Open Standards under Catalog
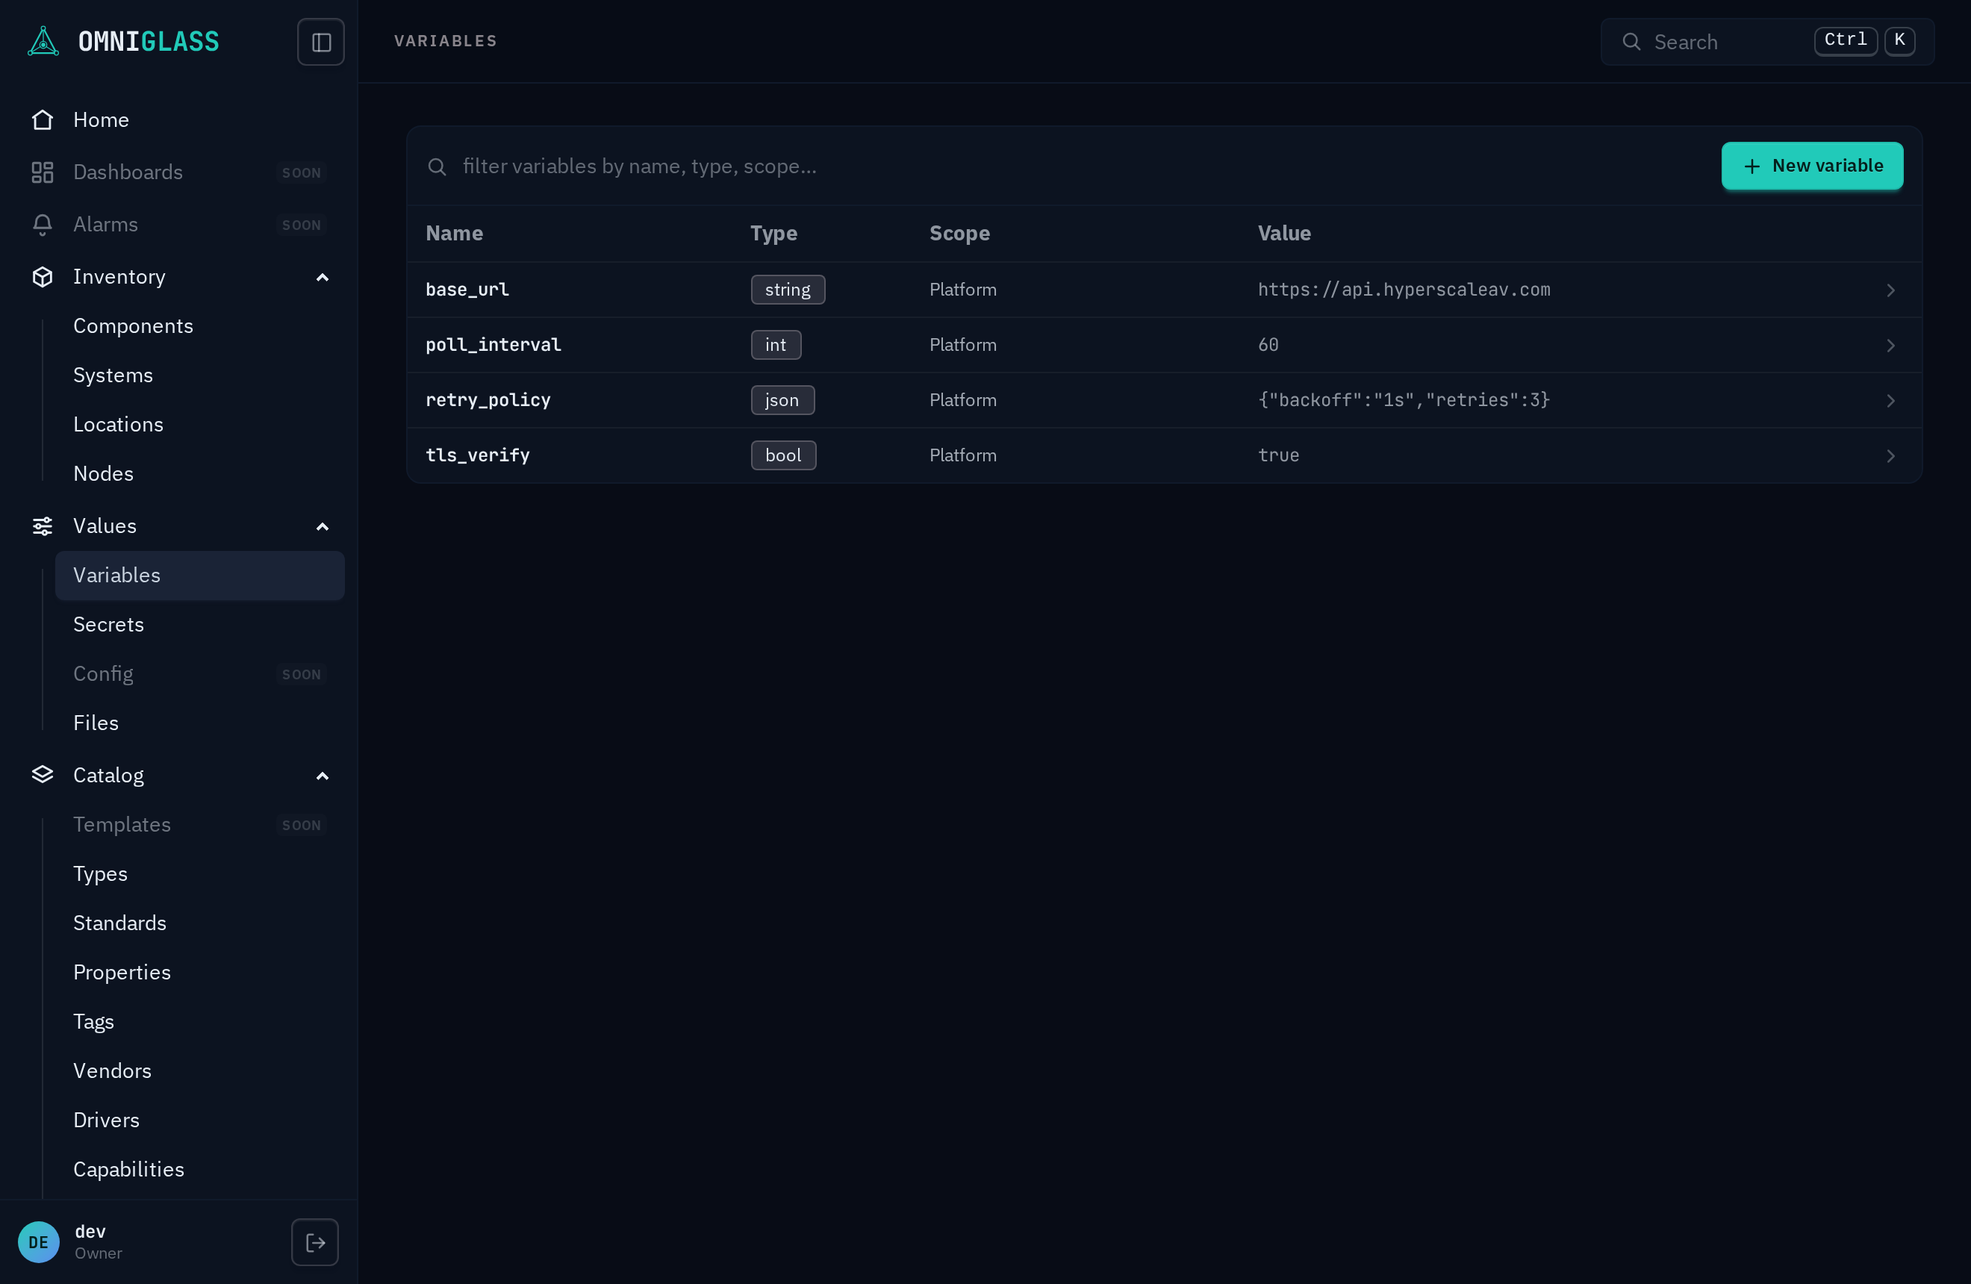Image resolution: width=1971 pixels, height=1284 pixels. tap(199, 923)
